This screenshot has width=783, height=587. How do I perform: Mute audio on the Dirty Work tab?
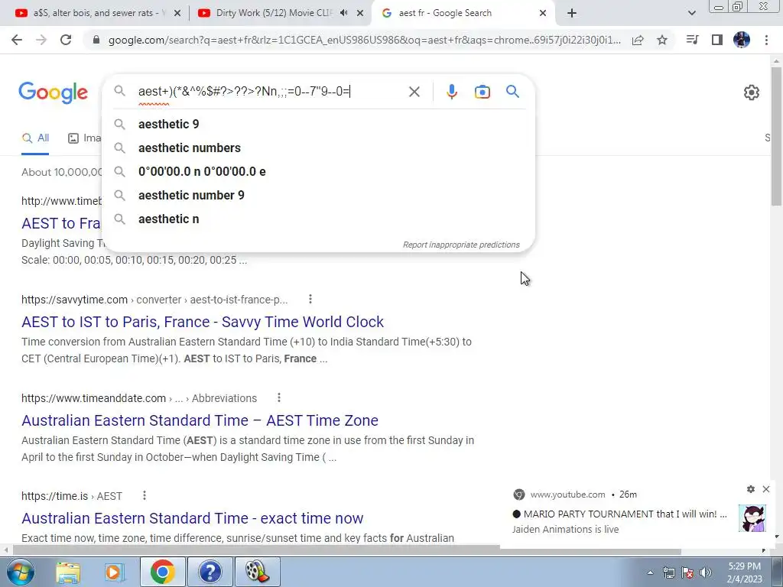[343, 13]
